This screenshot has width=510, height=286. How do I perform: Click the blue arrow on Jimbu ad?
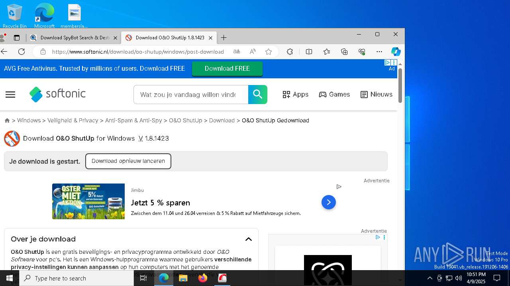click(329, 202)
